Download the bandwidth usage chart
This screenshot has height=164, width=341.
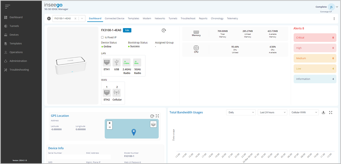pos(323,112)
